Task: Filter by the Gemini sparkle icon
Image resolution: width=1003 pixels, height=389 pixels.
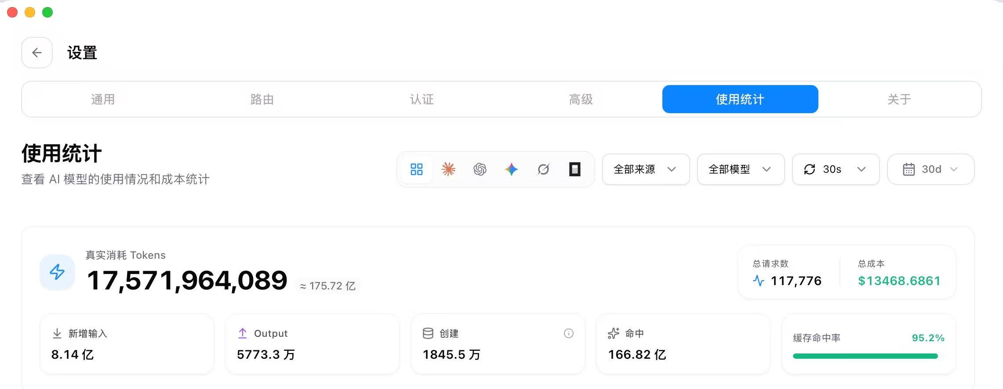Action: pyautogui.click(x=511, y=169)
